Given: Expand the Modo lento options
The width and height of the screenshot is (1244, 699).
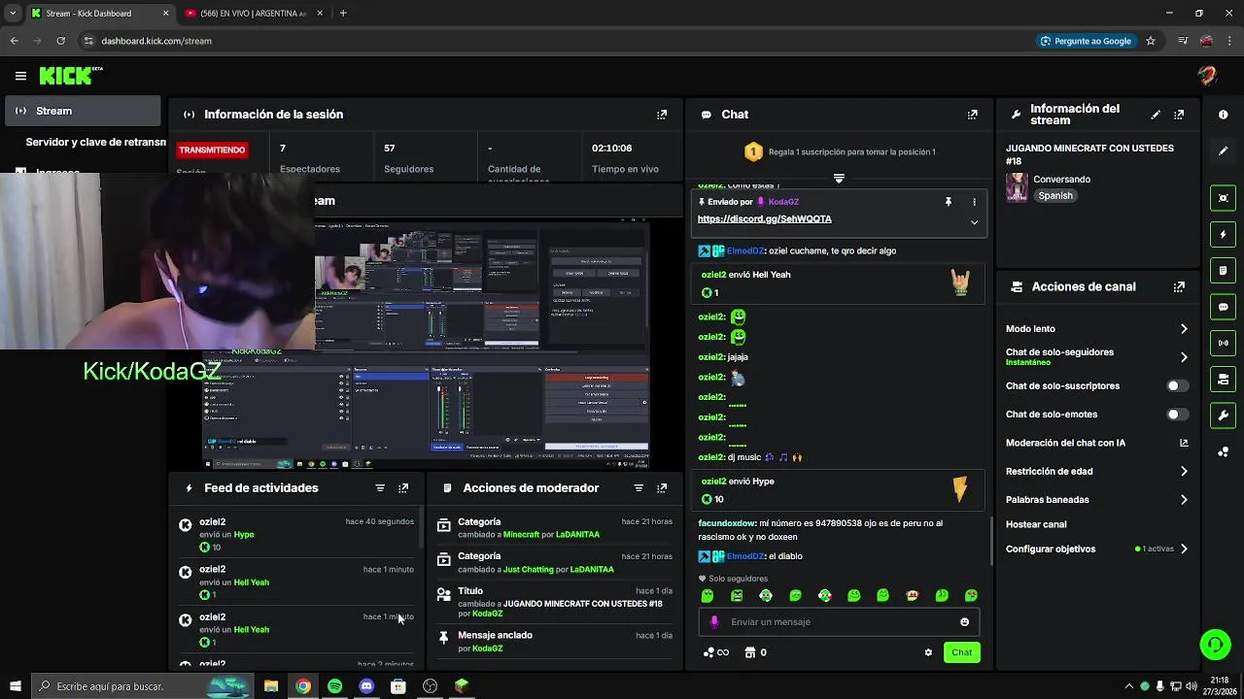Looking at the screenshot, I should (x=1184, y=329).
